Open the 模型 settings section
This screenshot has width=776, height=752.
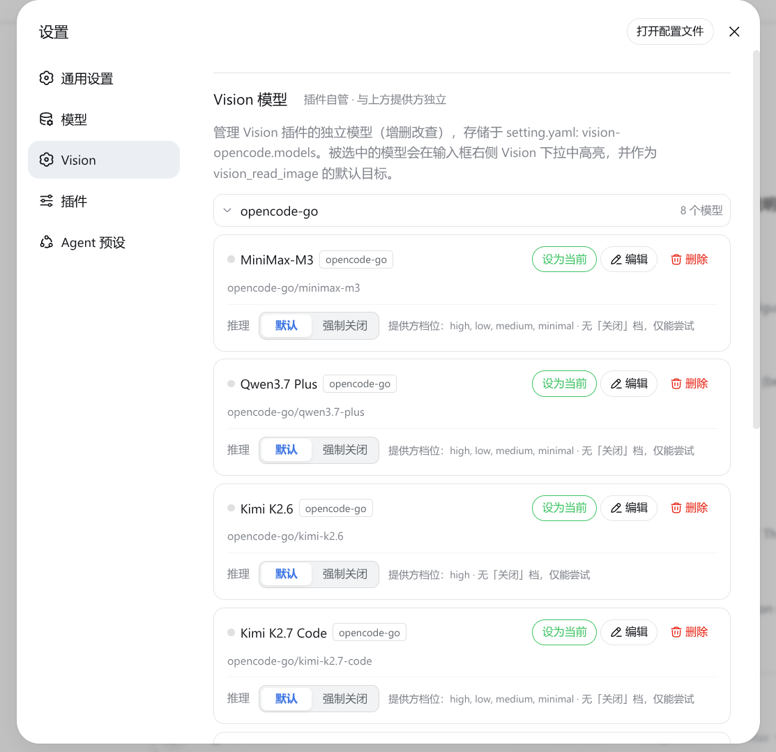click(104, 119)
